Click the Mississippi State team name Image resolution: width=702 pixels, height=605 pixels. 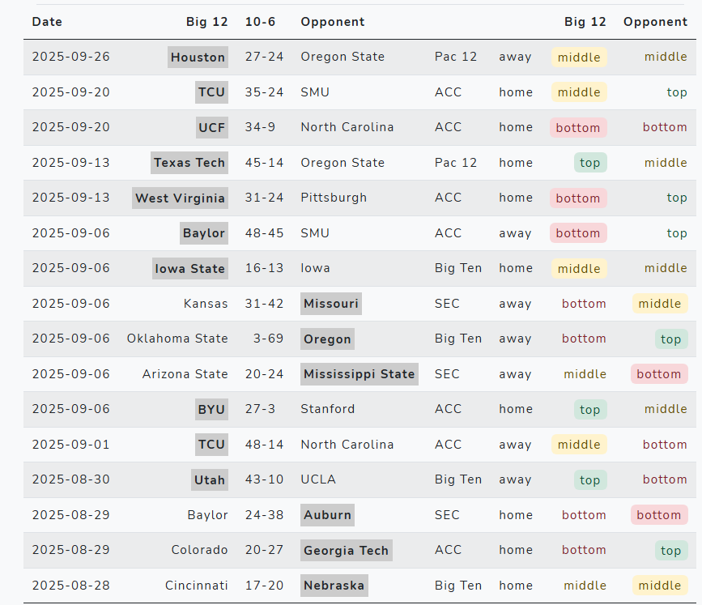359,374
